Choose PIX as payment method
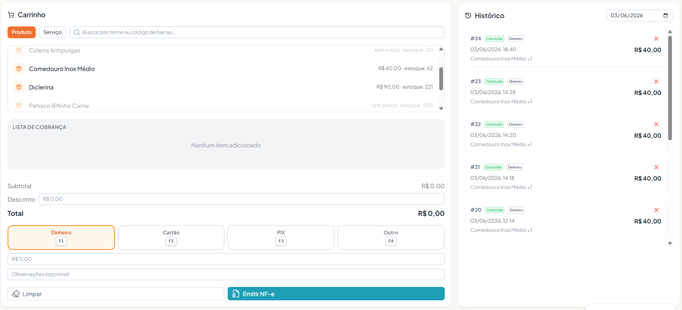This screenshot has height=310, width=682. (x=281, y=237)
